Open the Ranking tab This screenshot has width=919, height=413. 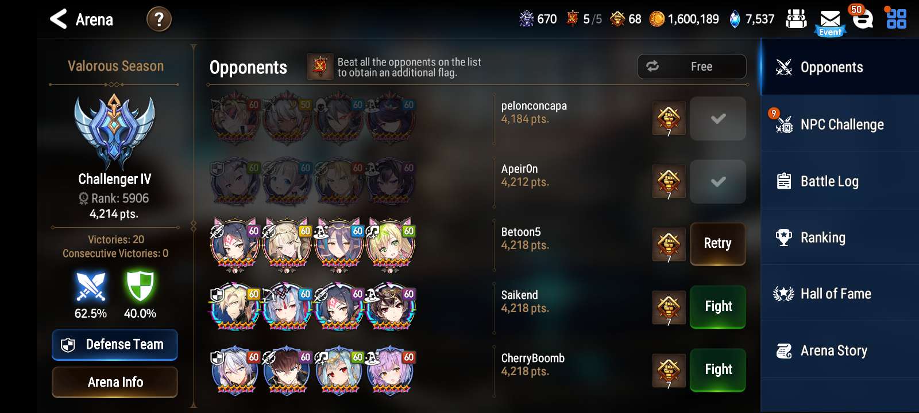pos(840,237)
